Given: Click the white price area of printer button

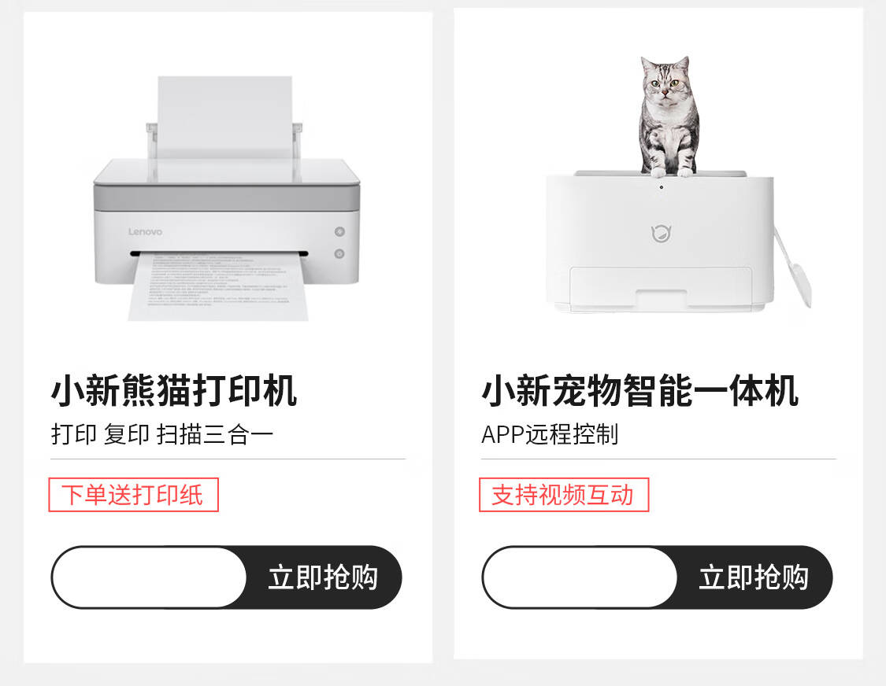Looking at the screenshot, I should [149, 577].
